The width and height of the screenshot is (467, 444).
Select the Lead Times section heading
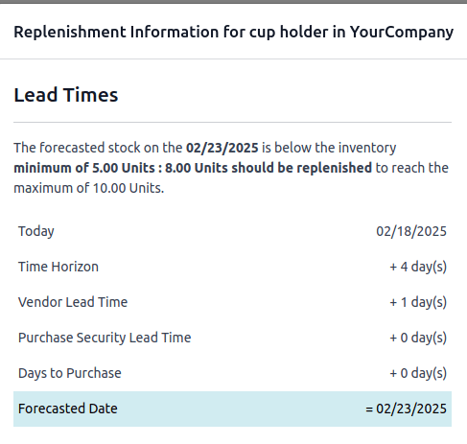[66, 95]
